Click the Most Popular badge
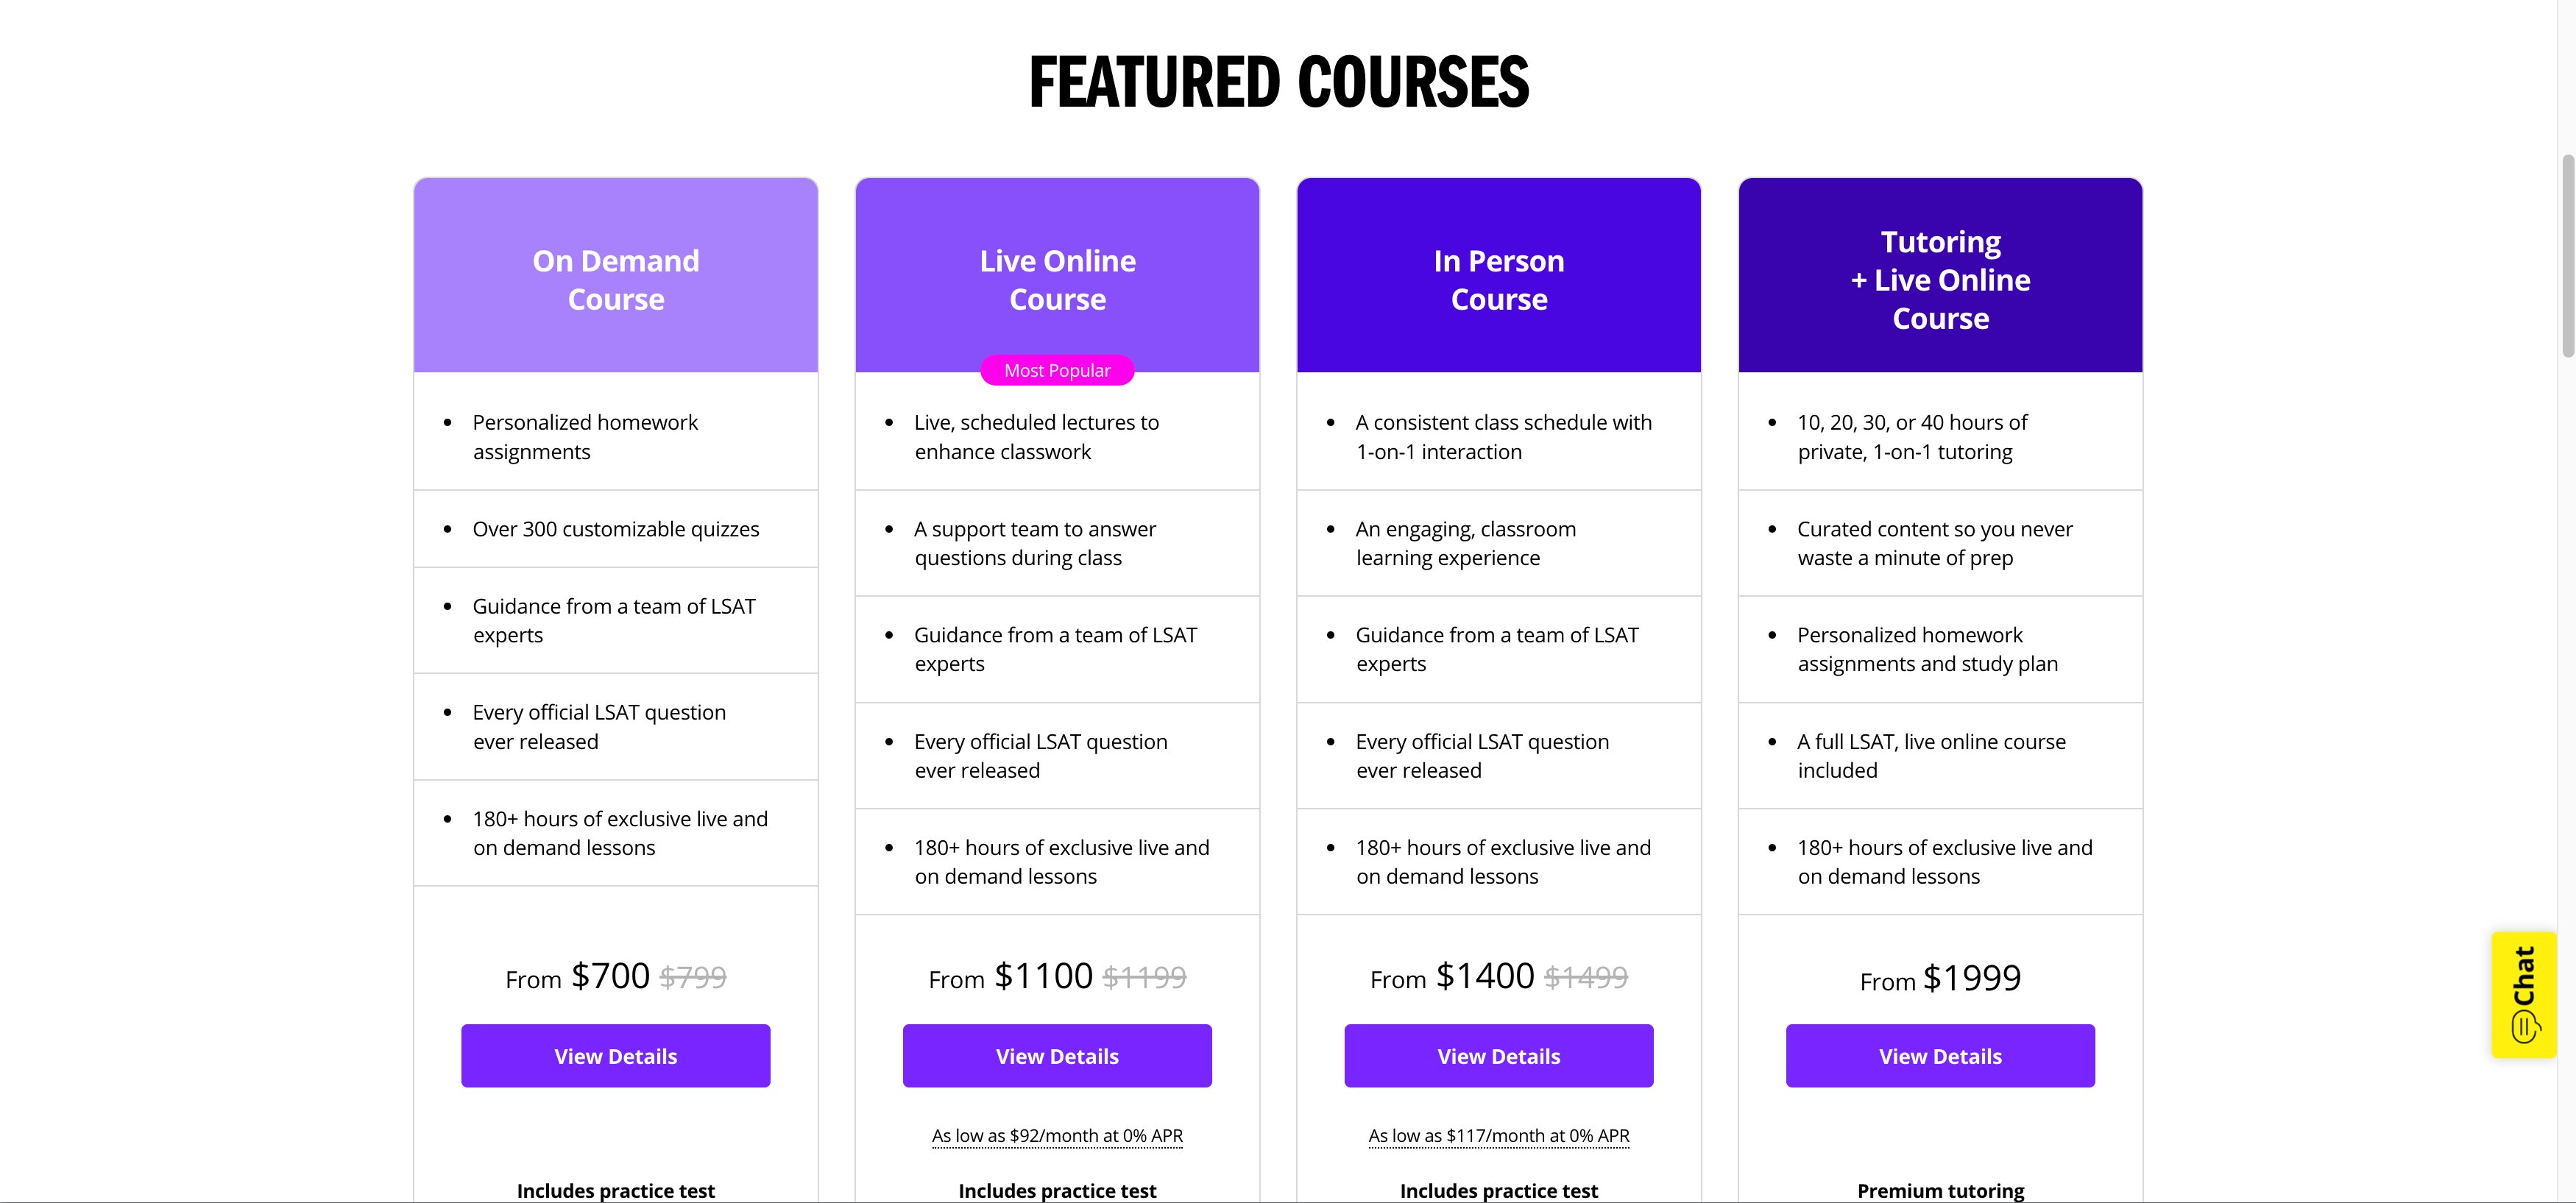2576x1203 pixels. [1057, 370]
